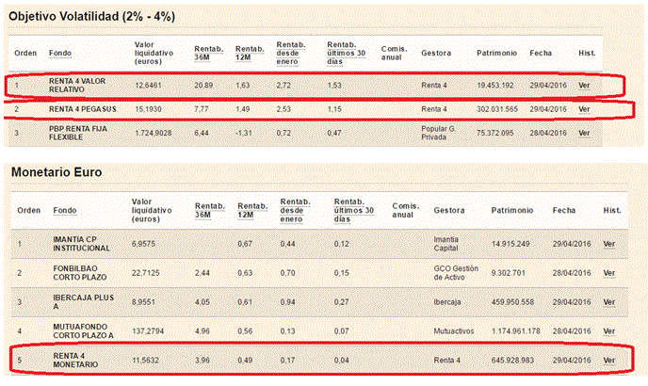Click liquidative value 8,9551
The image size is (648, 386).
coord(143,302)
